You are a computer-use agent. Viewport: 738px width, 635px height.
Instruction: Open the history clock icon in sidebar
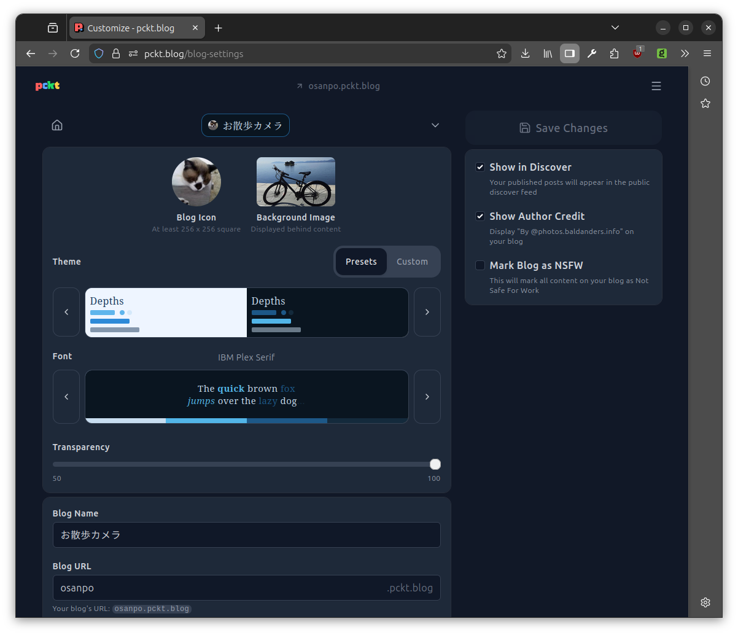click(705, 80)
